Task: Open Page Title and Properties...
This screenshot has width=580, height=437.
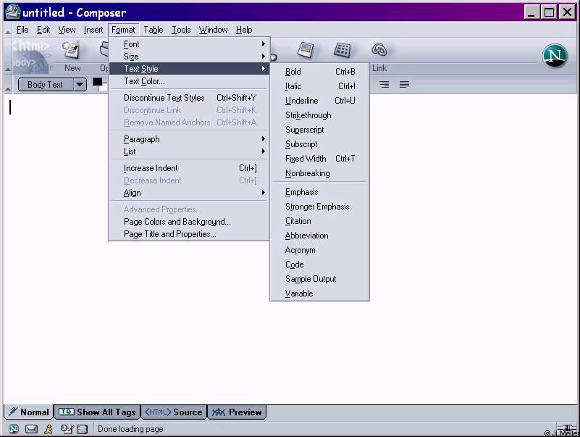Action: point(190,233)
